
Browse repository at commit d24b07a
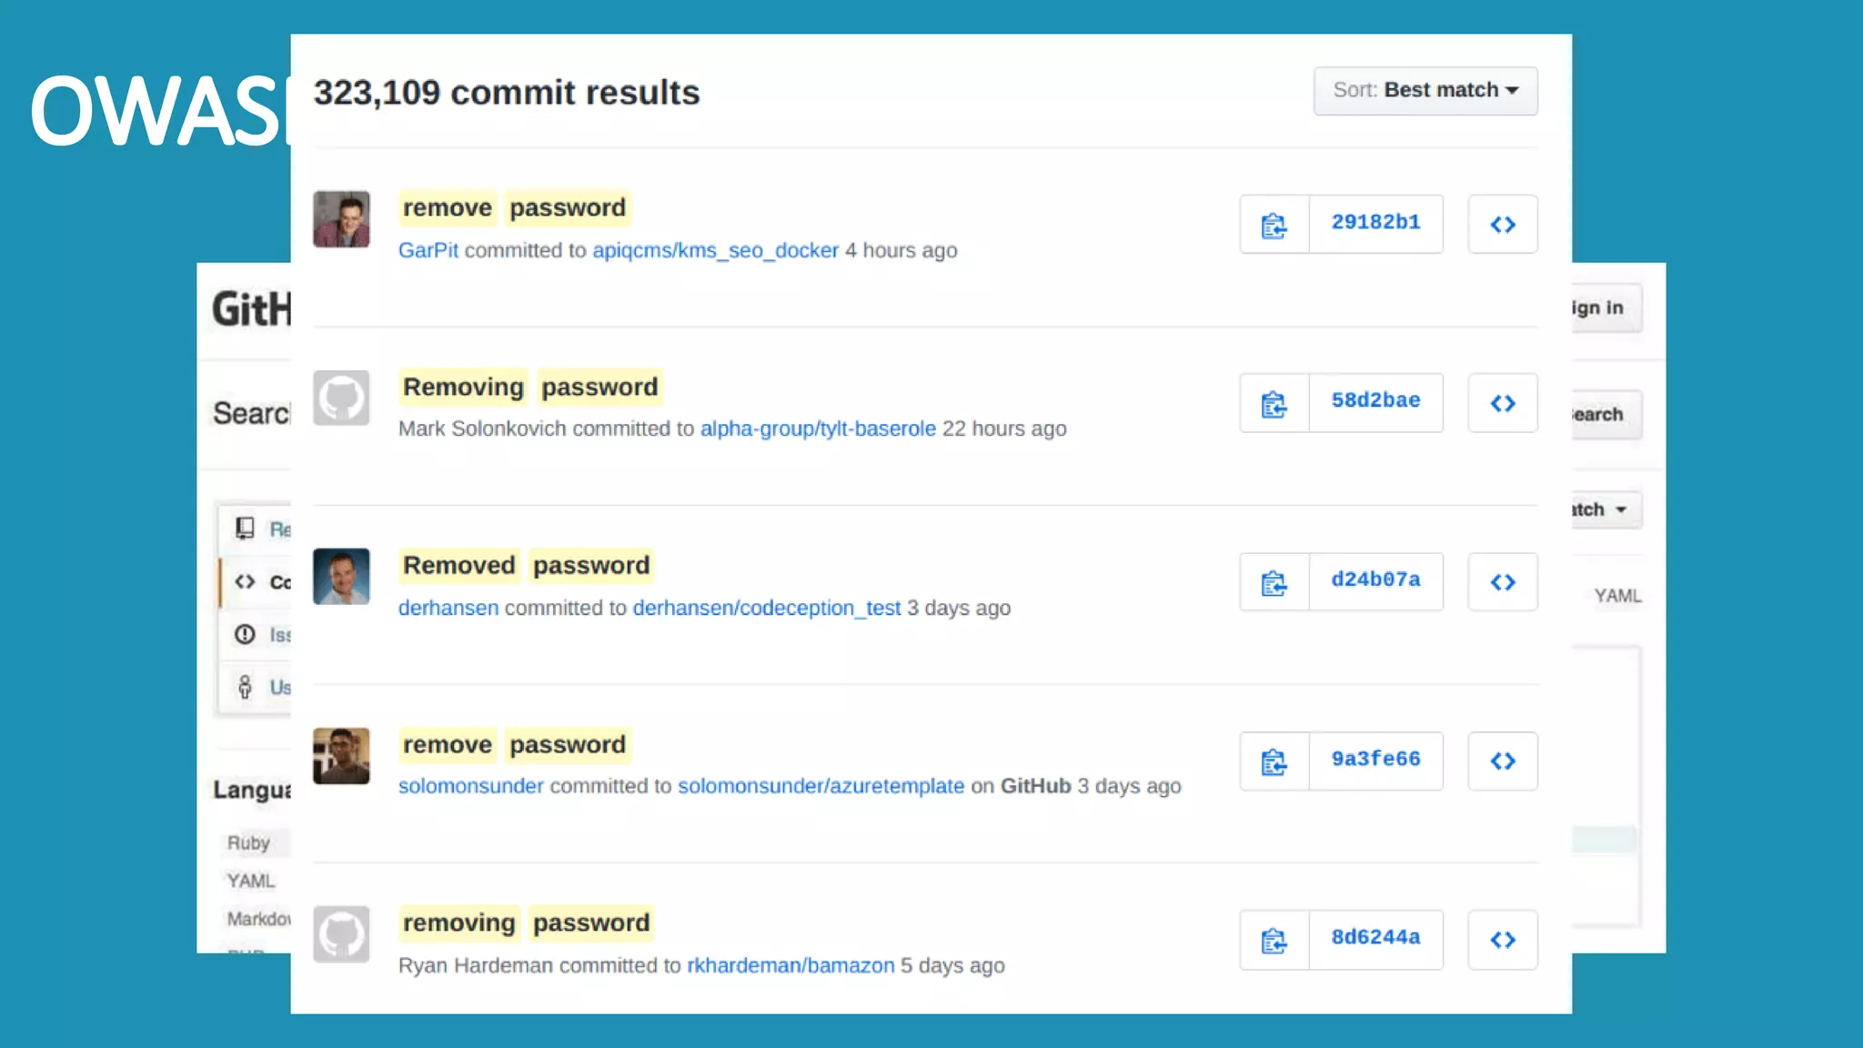coord(1502,582)
